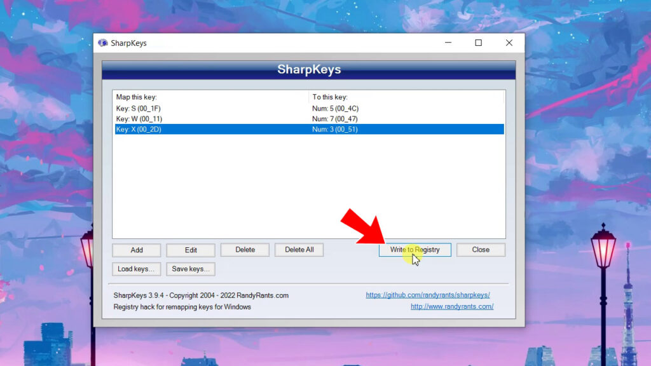Open the www.randyrants.com link
This screenshot has height=366, width=651.
coord(452,307)
